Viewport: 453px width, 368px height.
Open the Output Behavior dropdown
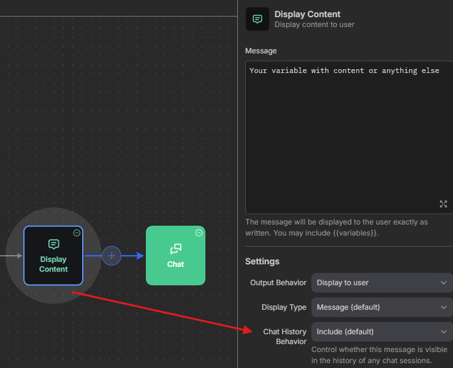pyautogui.click(x=382, y=283)
